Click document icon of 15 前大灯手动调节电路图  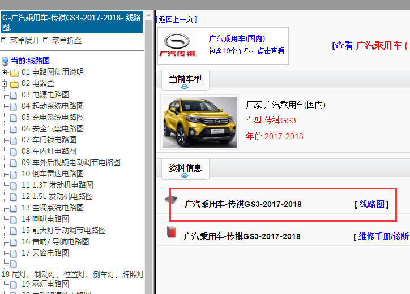[14, 231]
